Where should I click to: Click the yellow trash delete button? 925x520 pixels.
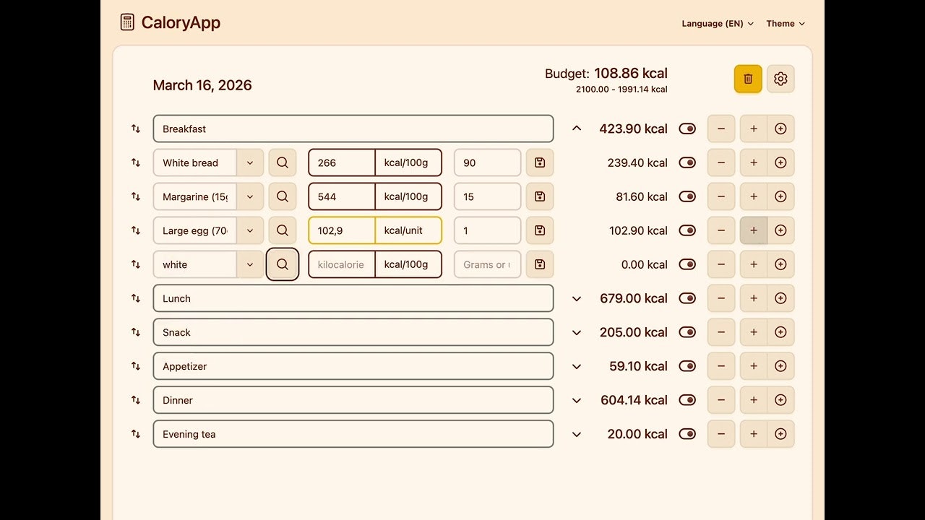[x=748, y=79]
